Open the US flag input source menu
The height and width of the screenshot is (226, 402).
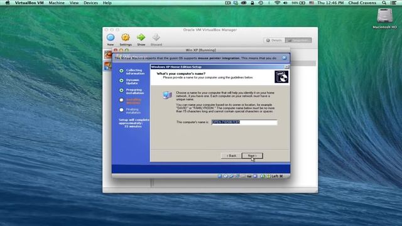coord(312,3)
